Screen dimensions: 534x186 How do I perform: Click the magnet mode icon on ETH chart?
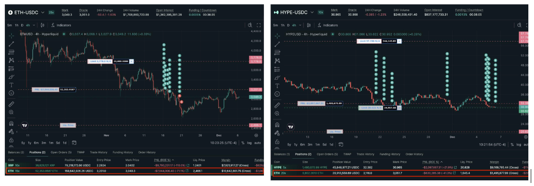tap(11, 124)
